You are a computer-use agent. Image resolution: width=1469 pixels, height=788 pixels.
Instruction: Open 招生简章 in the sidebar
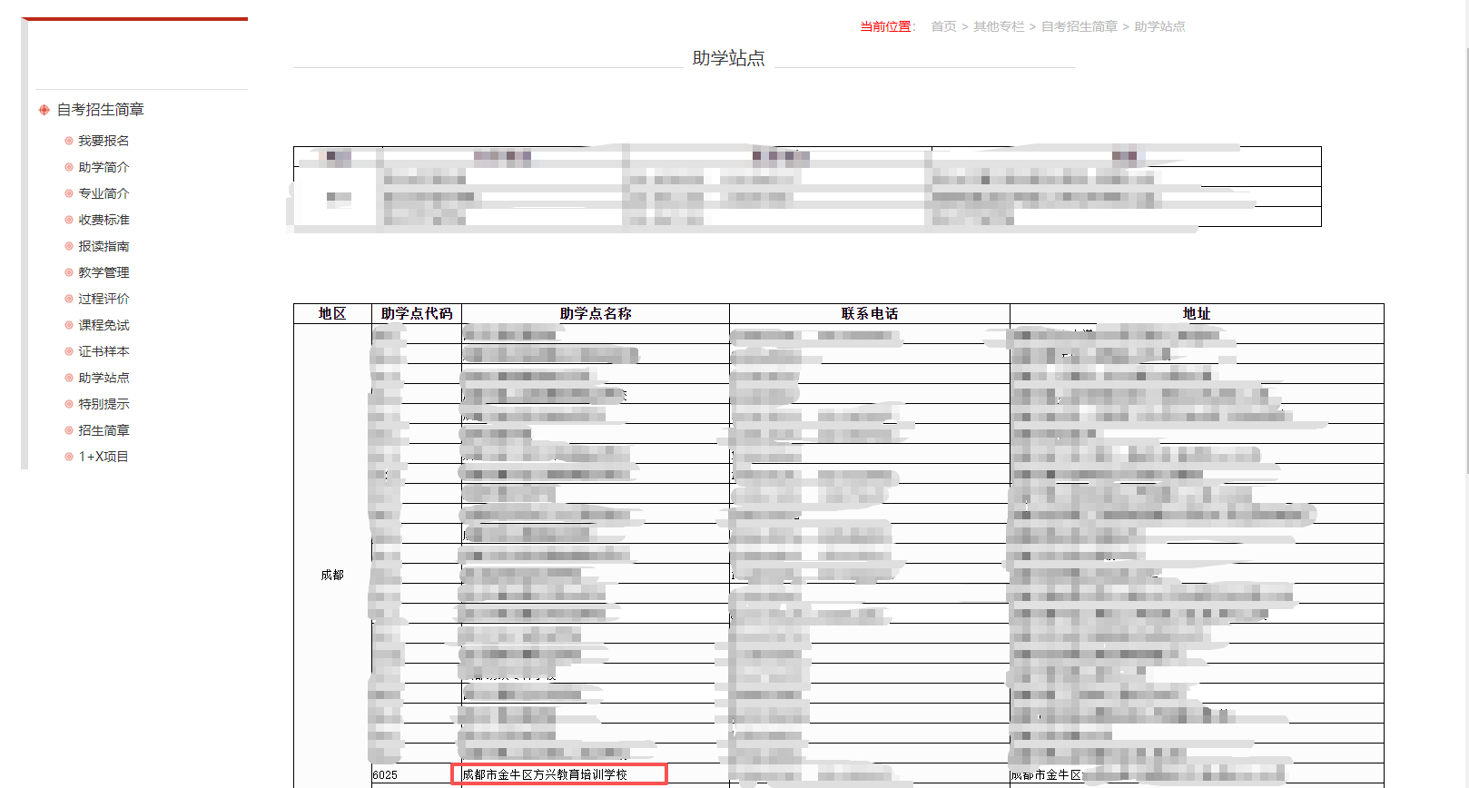point(104,430)
